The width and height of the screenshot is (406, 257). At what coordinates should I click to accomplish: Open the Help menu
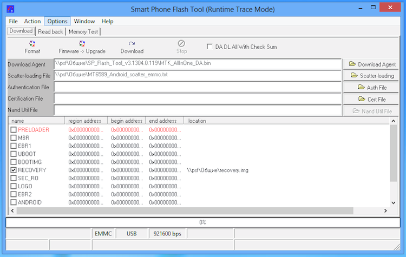[107, 21]
